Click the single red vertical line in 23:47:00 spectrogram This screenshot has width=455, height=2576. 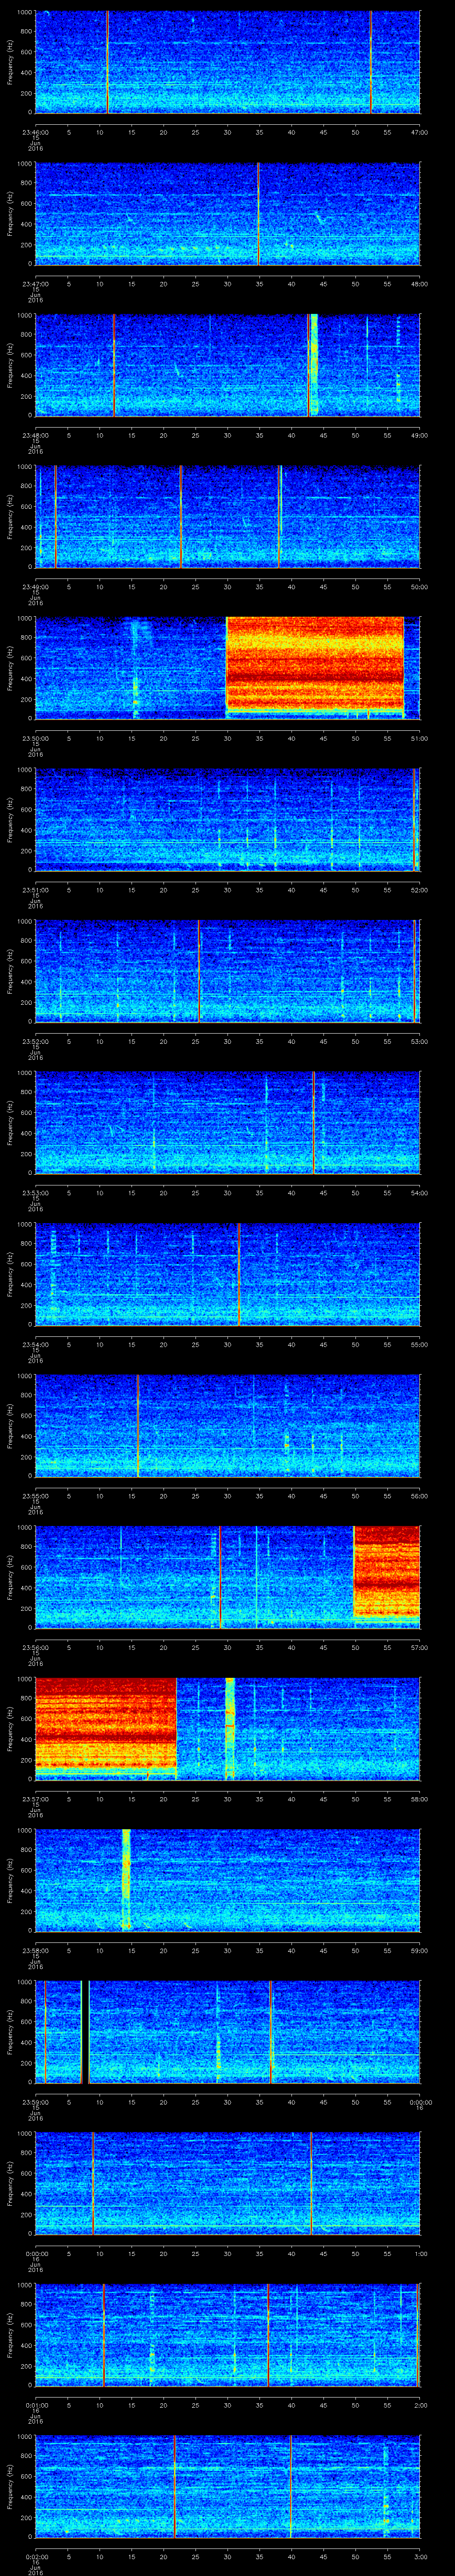[258, 214]
